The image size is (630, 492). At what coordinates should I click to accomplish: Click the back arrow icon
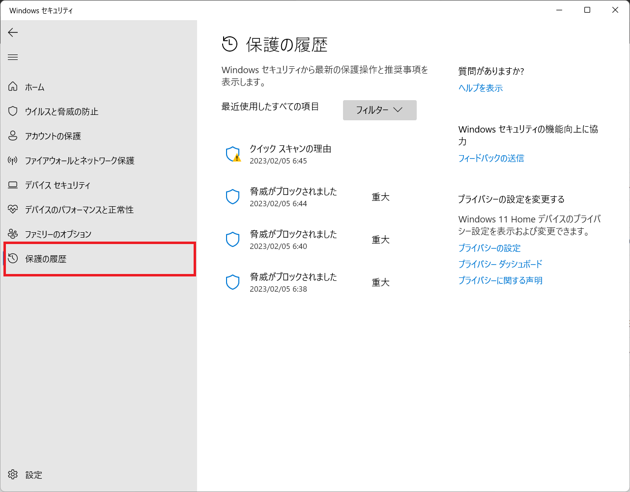tap(13, 32)
